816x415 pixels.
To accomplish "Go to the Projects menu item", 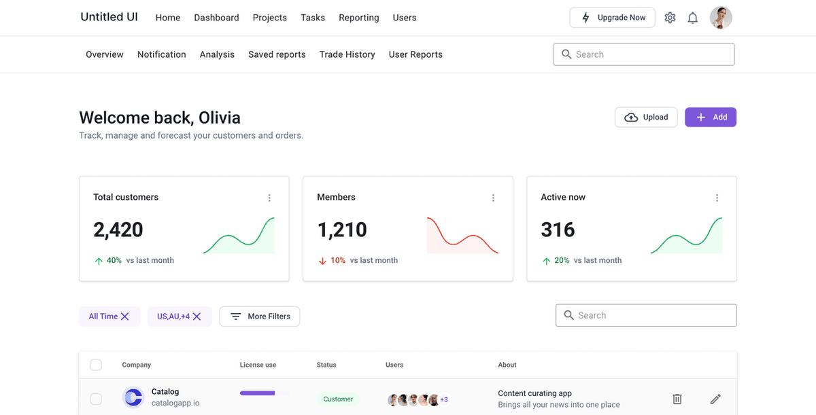I will click(269, 18).
